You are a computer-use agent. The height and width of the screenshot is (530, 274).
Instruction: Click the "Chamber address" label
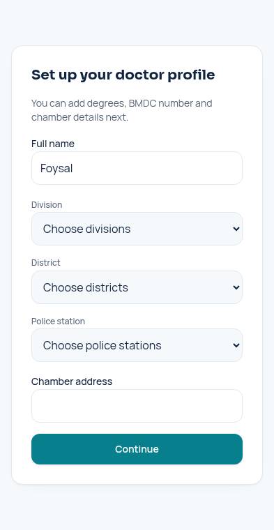click(x=72, y=381)
